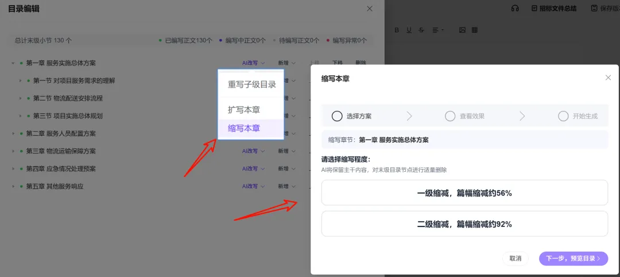Click 总计末级小节 130 个 text
The height and width of the screenshot is (277, 620).
[x=44, y=40]
